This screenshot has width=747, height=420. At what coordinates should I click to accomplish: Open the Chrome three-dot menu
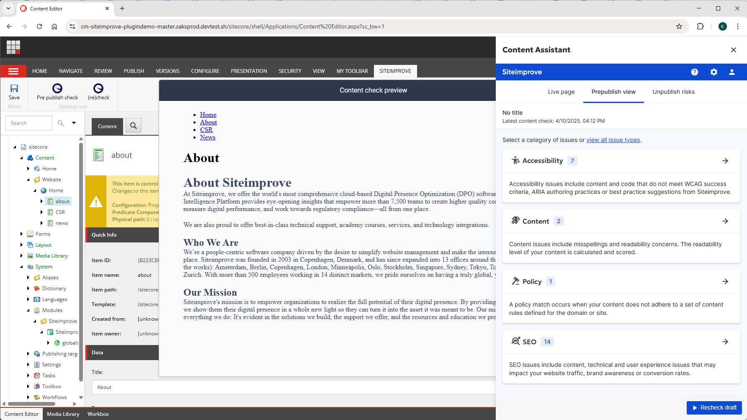tap(738, 26)
